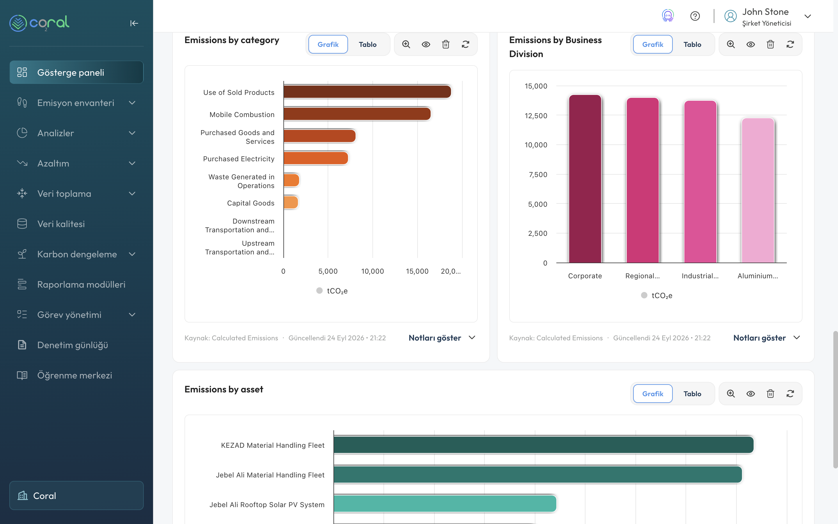The image size is (838, 524).
Task: Toggle visibility eye on Emissions by category
Action: pyautogui.click(x=426, y=44)
